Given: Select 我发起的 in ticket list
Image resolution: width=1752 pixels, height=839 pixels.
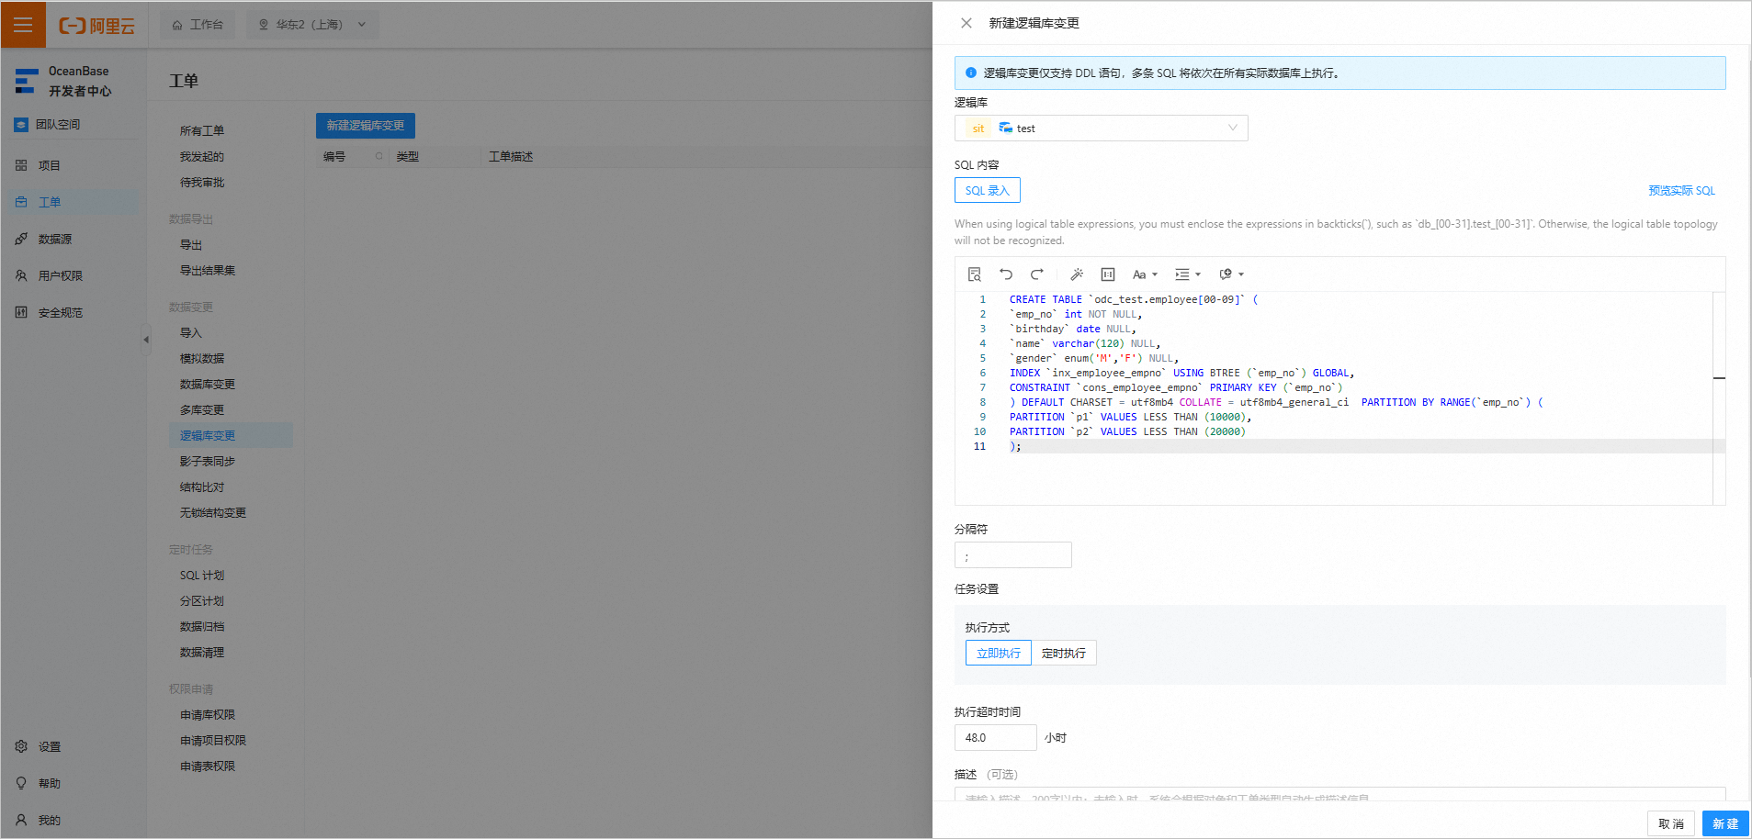Looking at the screenshot, I should (202, 157).
